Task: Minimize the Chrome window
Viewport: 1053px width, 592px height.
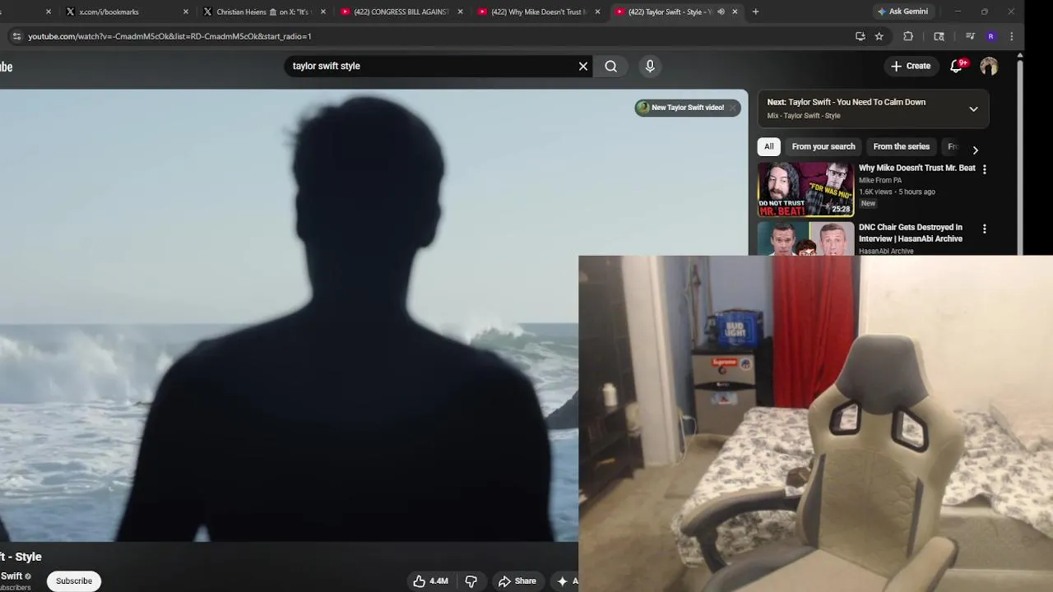Action: point(958,12)
